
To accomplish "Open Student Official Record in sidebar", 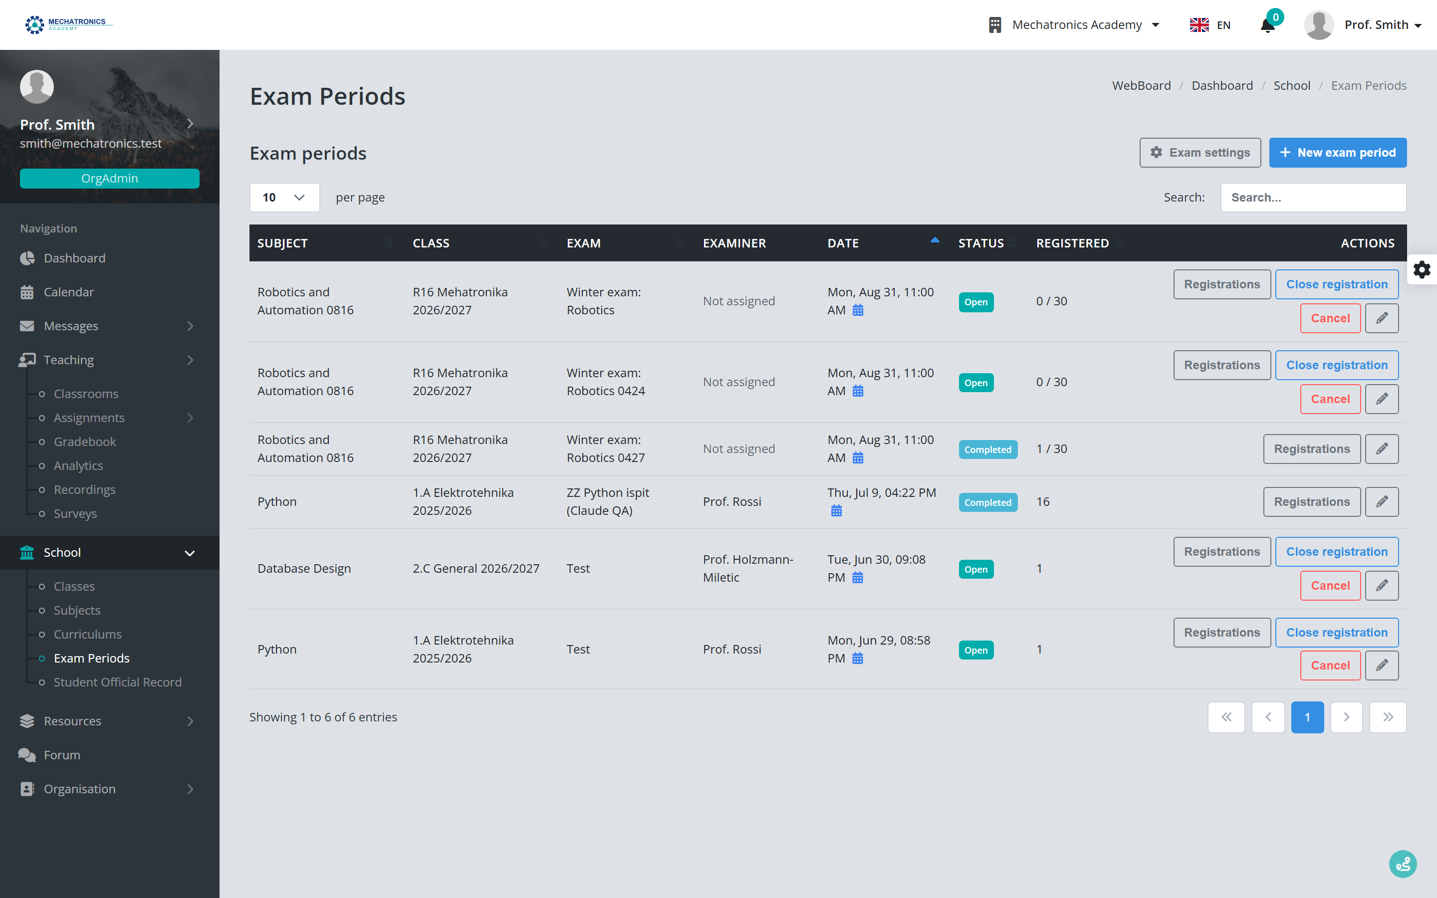I will click(118, 682).
